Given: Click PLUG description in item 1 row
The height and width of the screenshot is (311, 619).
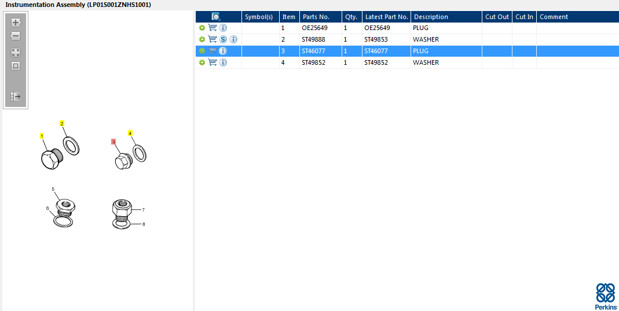Looking at the screenshot, I should tap(421, 28).
